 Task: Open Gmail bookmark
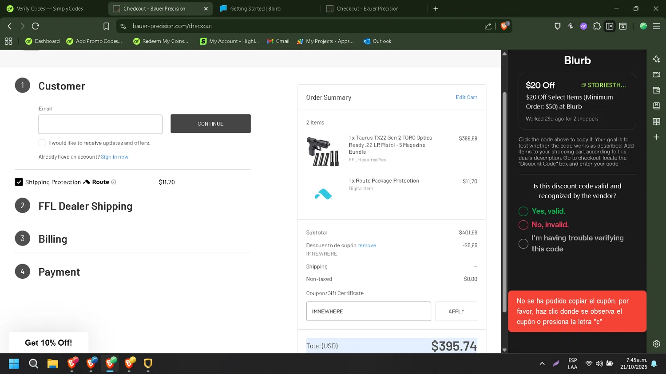click(x=278, y=41)
